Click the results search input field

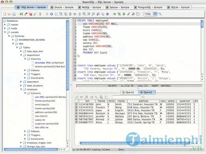point(127,97)
